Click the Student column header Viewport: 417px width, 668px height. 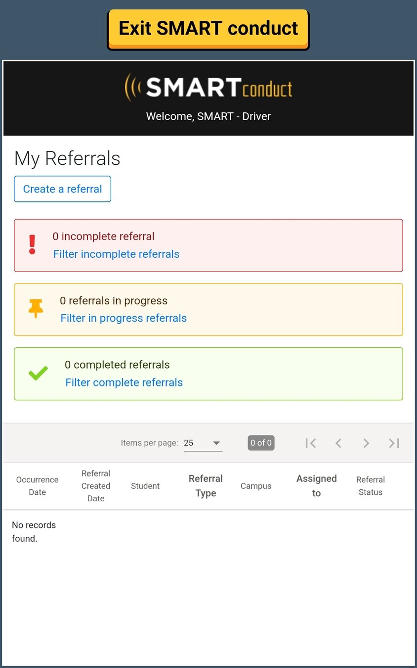pyautogui.click(x=145, y=486)
